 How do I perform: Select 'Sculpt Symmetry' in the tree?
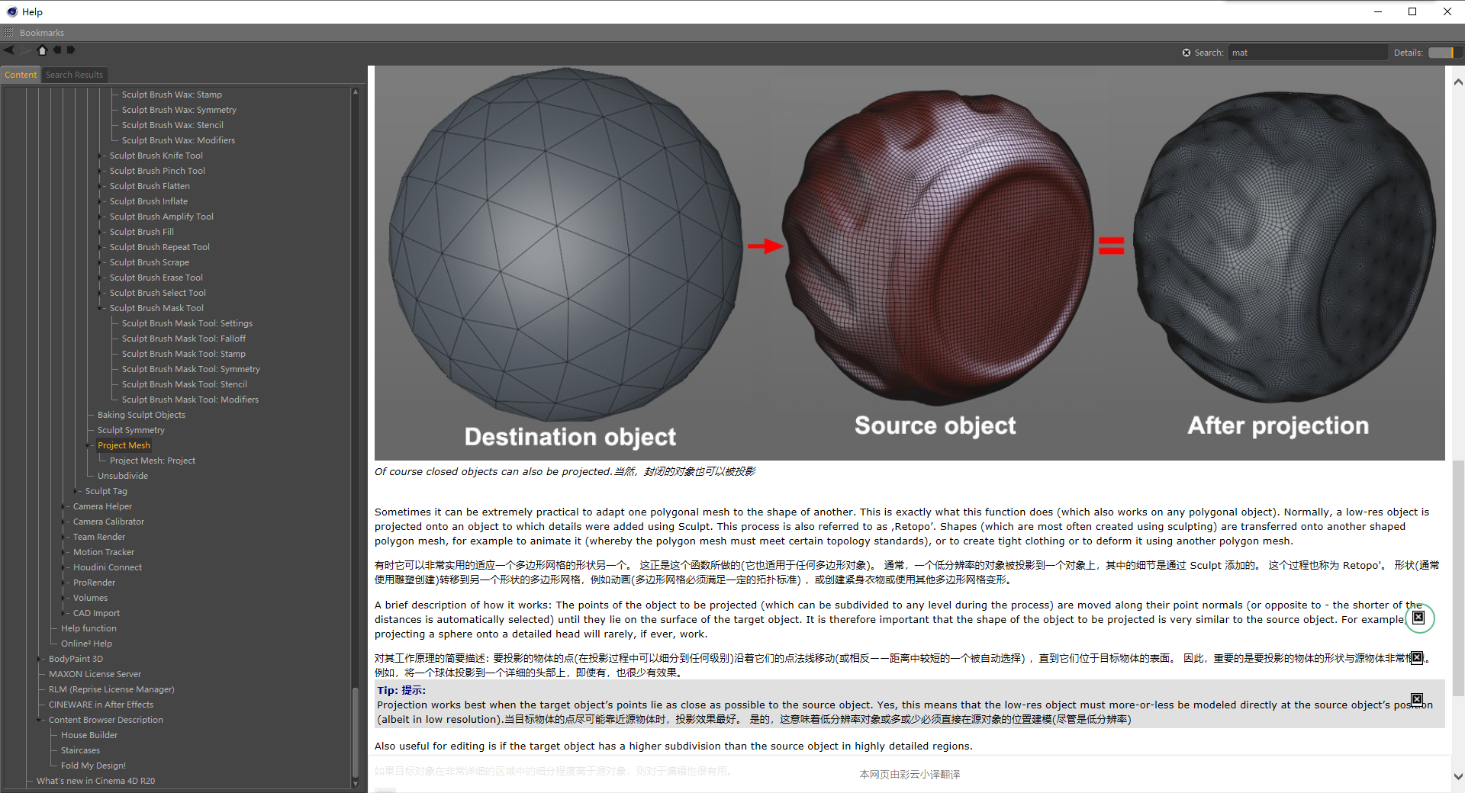point(131,430)
